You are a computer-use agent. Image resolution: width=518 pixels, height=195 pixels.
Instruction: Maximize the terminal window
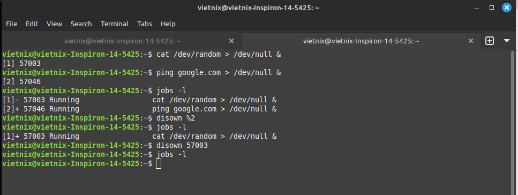tap(492, 7)
